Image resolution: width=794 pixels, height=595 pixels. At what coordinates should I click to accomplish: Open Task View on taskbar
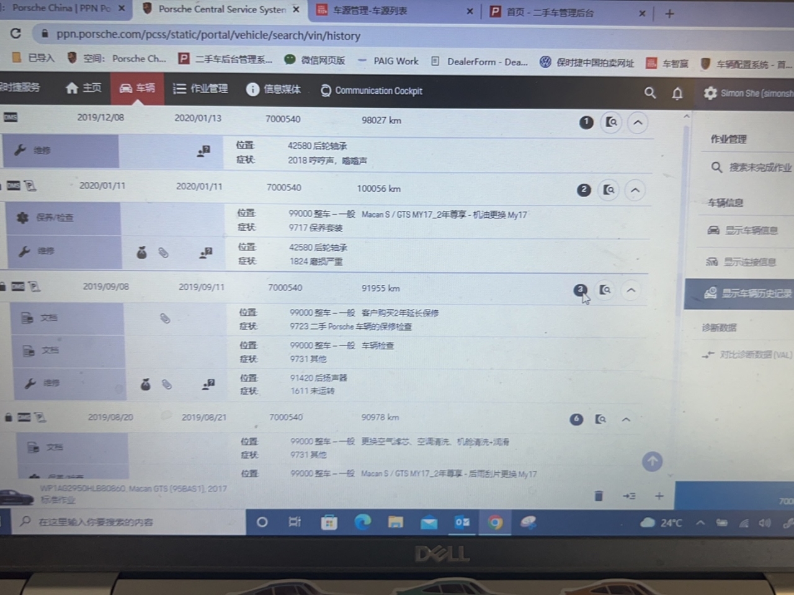(x=295, y=522)
